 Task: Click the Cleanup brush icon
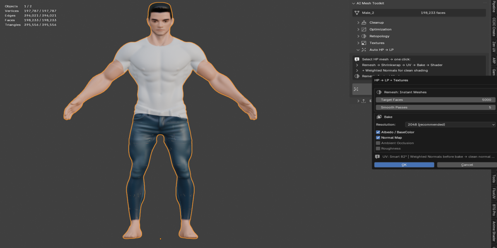[x=364, y=22]
